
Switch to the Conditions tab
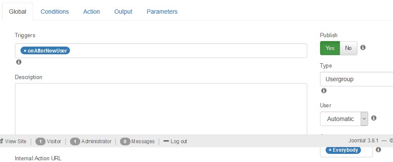[x=55, y=12]
